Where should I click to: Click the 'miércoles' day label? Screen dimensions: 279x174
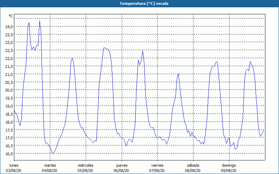pyautogui.click(x=85, y=165)
